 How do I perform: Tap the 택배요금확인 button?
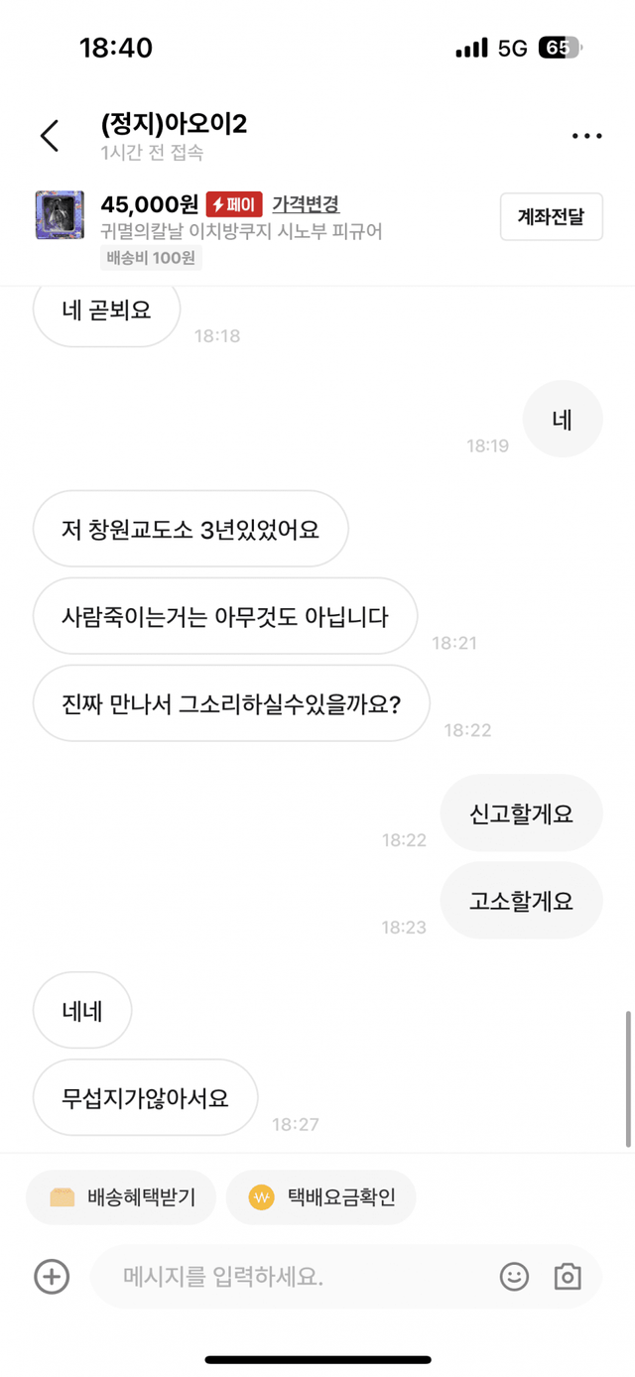[x=320, y=1197]
